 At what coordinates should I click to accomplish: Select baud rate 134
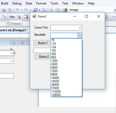point(66,47)
